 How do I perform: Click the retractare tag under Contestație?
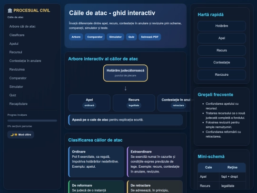click(178, 105)
